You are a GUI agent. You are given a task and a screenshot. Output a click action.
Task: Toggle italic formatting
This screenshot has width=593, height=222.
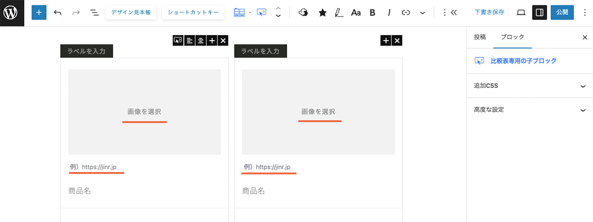click(x=389, y=13)
